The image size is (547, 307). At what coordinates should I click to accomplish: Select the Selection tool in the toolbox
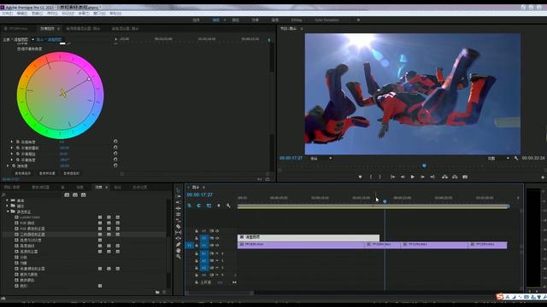tap(179, 190)
